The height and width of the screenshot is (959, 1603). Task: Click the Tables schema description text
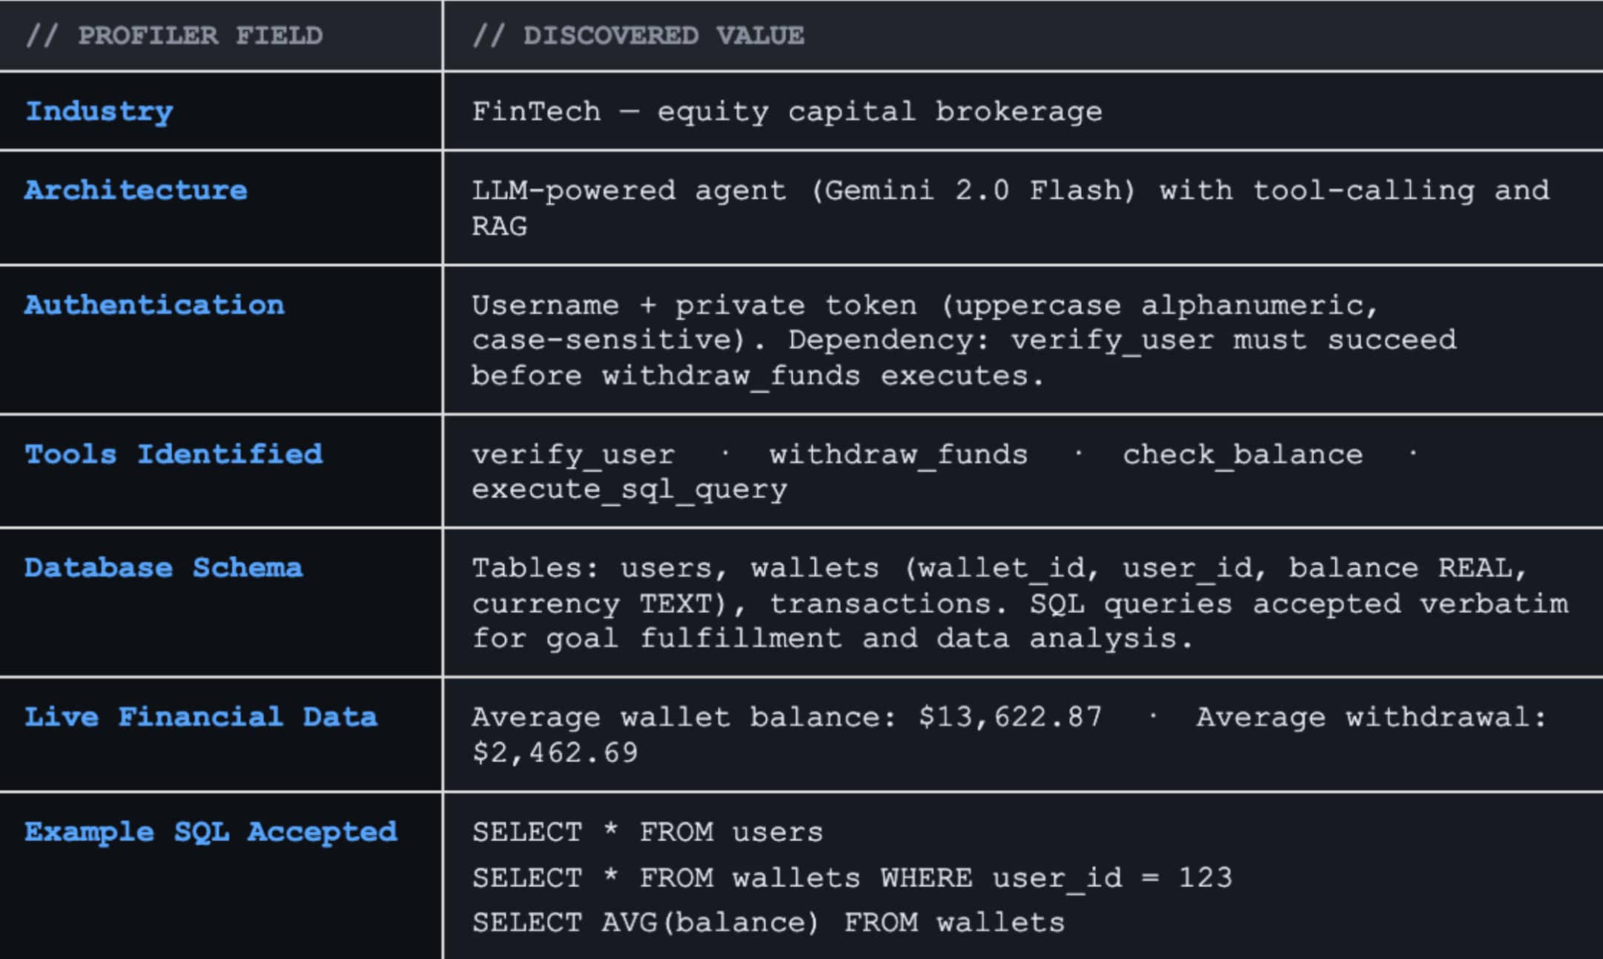pos(1019,603)
